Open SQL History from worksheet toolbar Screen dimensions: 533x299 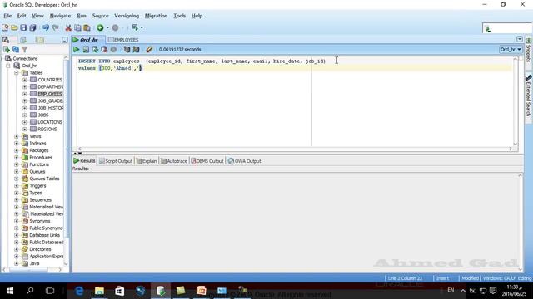coord(127,50)
